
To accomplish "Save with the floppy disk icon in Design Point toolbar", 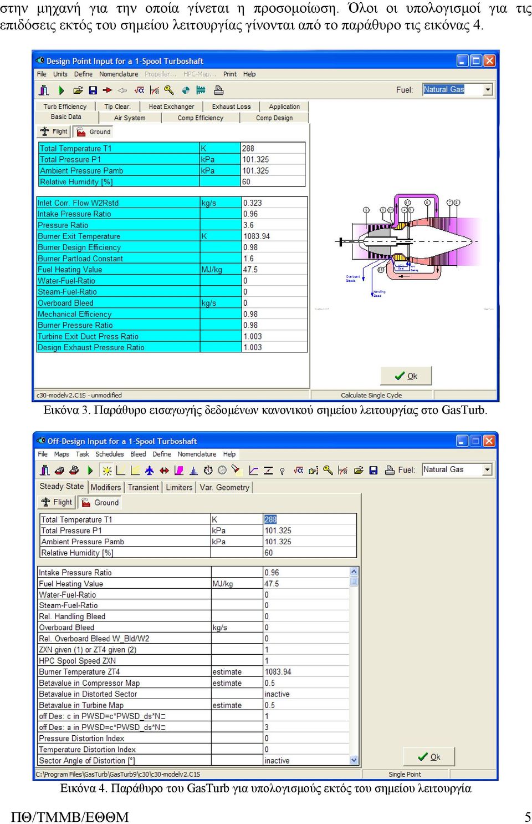I will coord(93,90).
